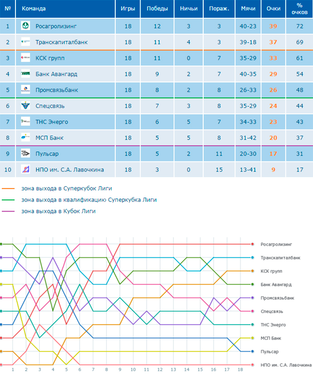This screenshot has width=313, height=378.
Task: Select goals cell 31-42 for МСП Банк
Action: 248,138
